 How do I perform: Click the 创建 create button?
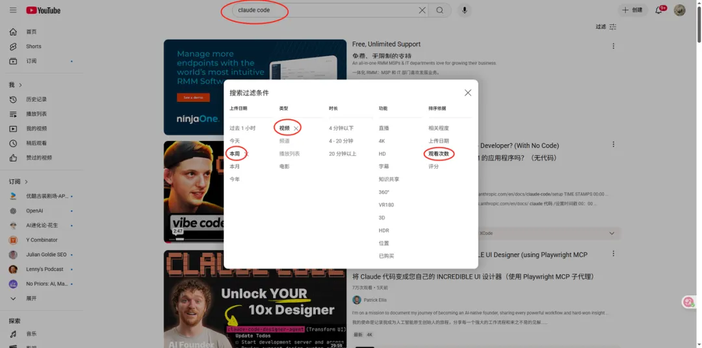(632, 10)
